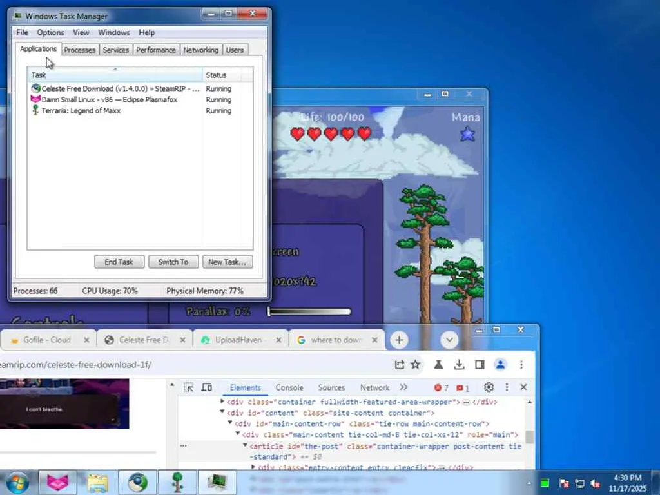660x495 pixels.
Task: Select the DevTools Network tab
Action: (374, 387)
